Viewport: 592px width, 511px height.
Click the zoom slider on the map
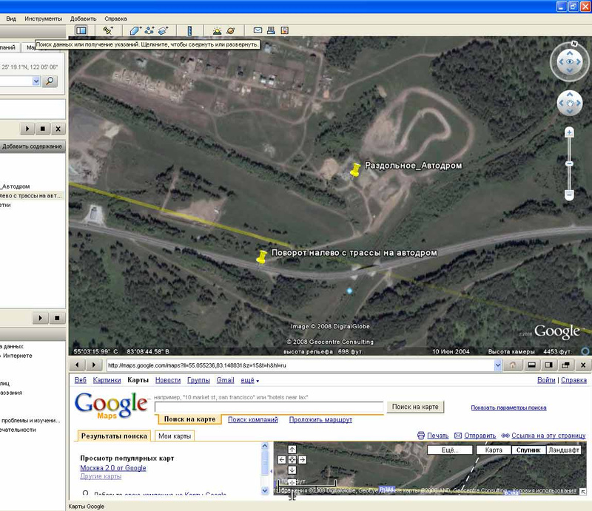(569, 163)
